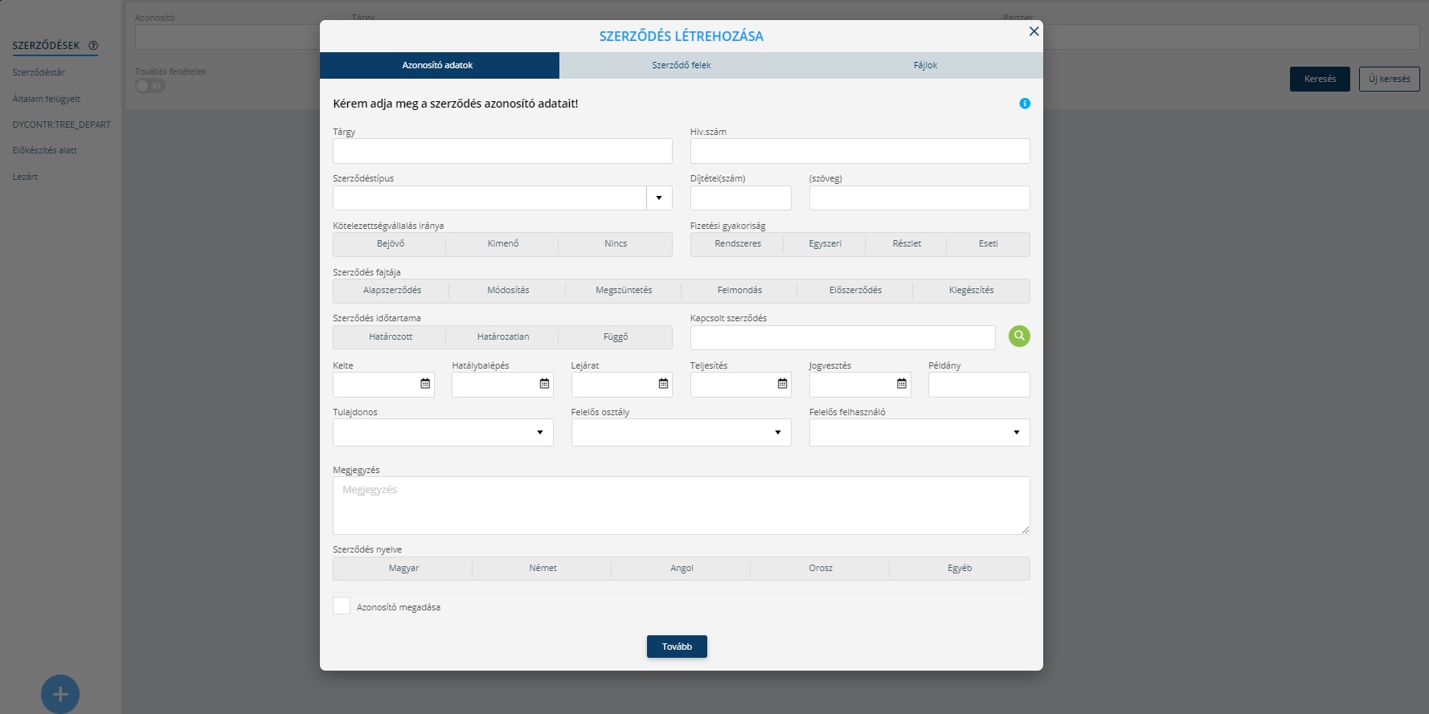
Task: Click into the Tárgy input field
Action: click(502, 151)
